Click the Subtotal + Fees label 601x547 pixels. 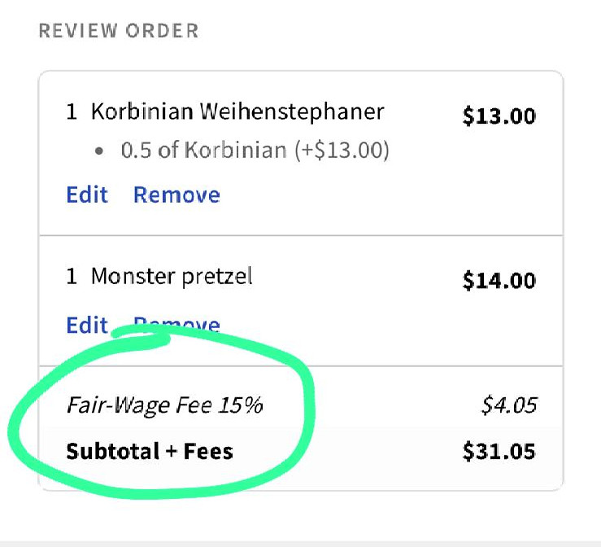click(149, 451)
